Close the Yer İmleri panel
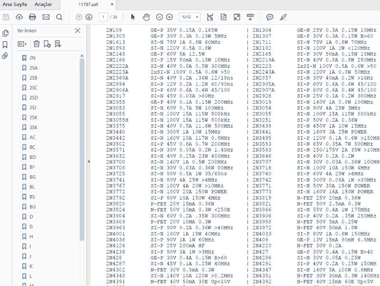Viewport: 380px width, 286px height. pos(78,31)
